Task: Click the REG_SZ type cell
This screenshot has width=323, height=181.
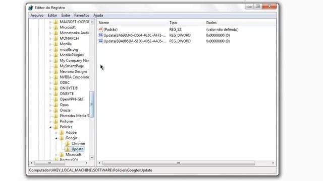Action: click(x=175, y=30)
